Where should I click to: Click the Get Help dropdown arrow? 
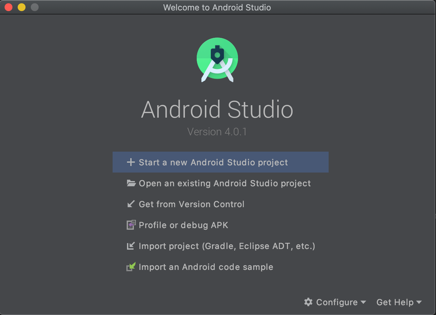419,302
